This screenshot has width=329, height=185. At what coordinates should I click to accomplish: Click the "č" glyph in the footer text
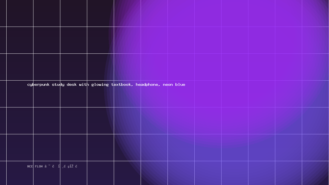click(x=53, y=166)
